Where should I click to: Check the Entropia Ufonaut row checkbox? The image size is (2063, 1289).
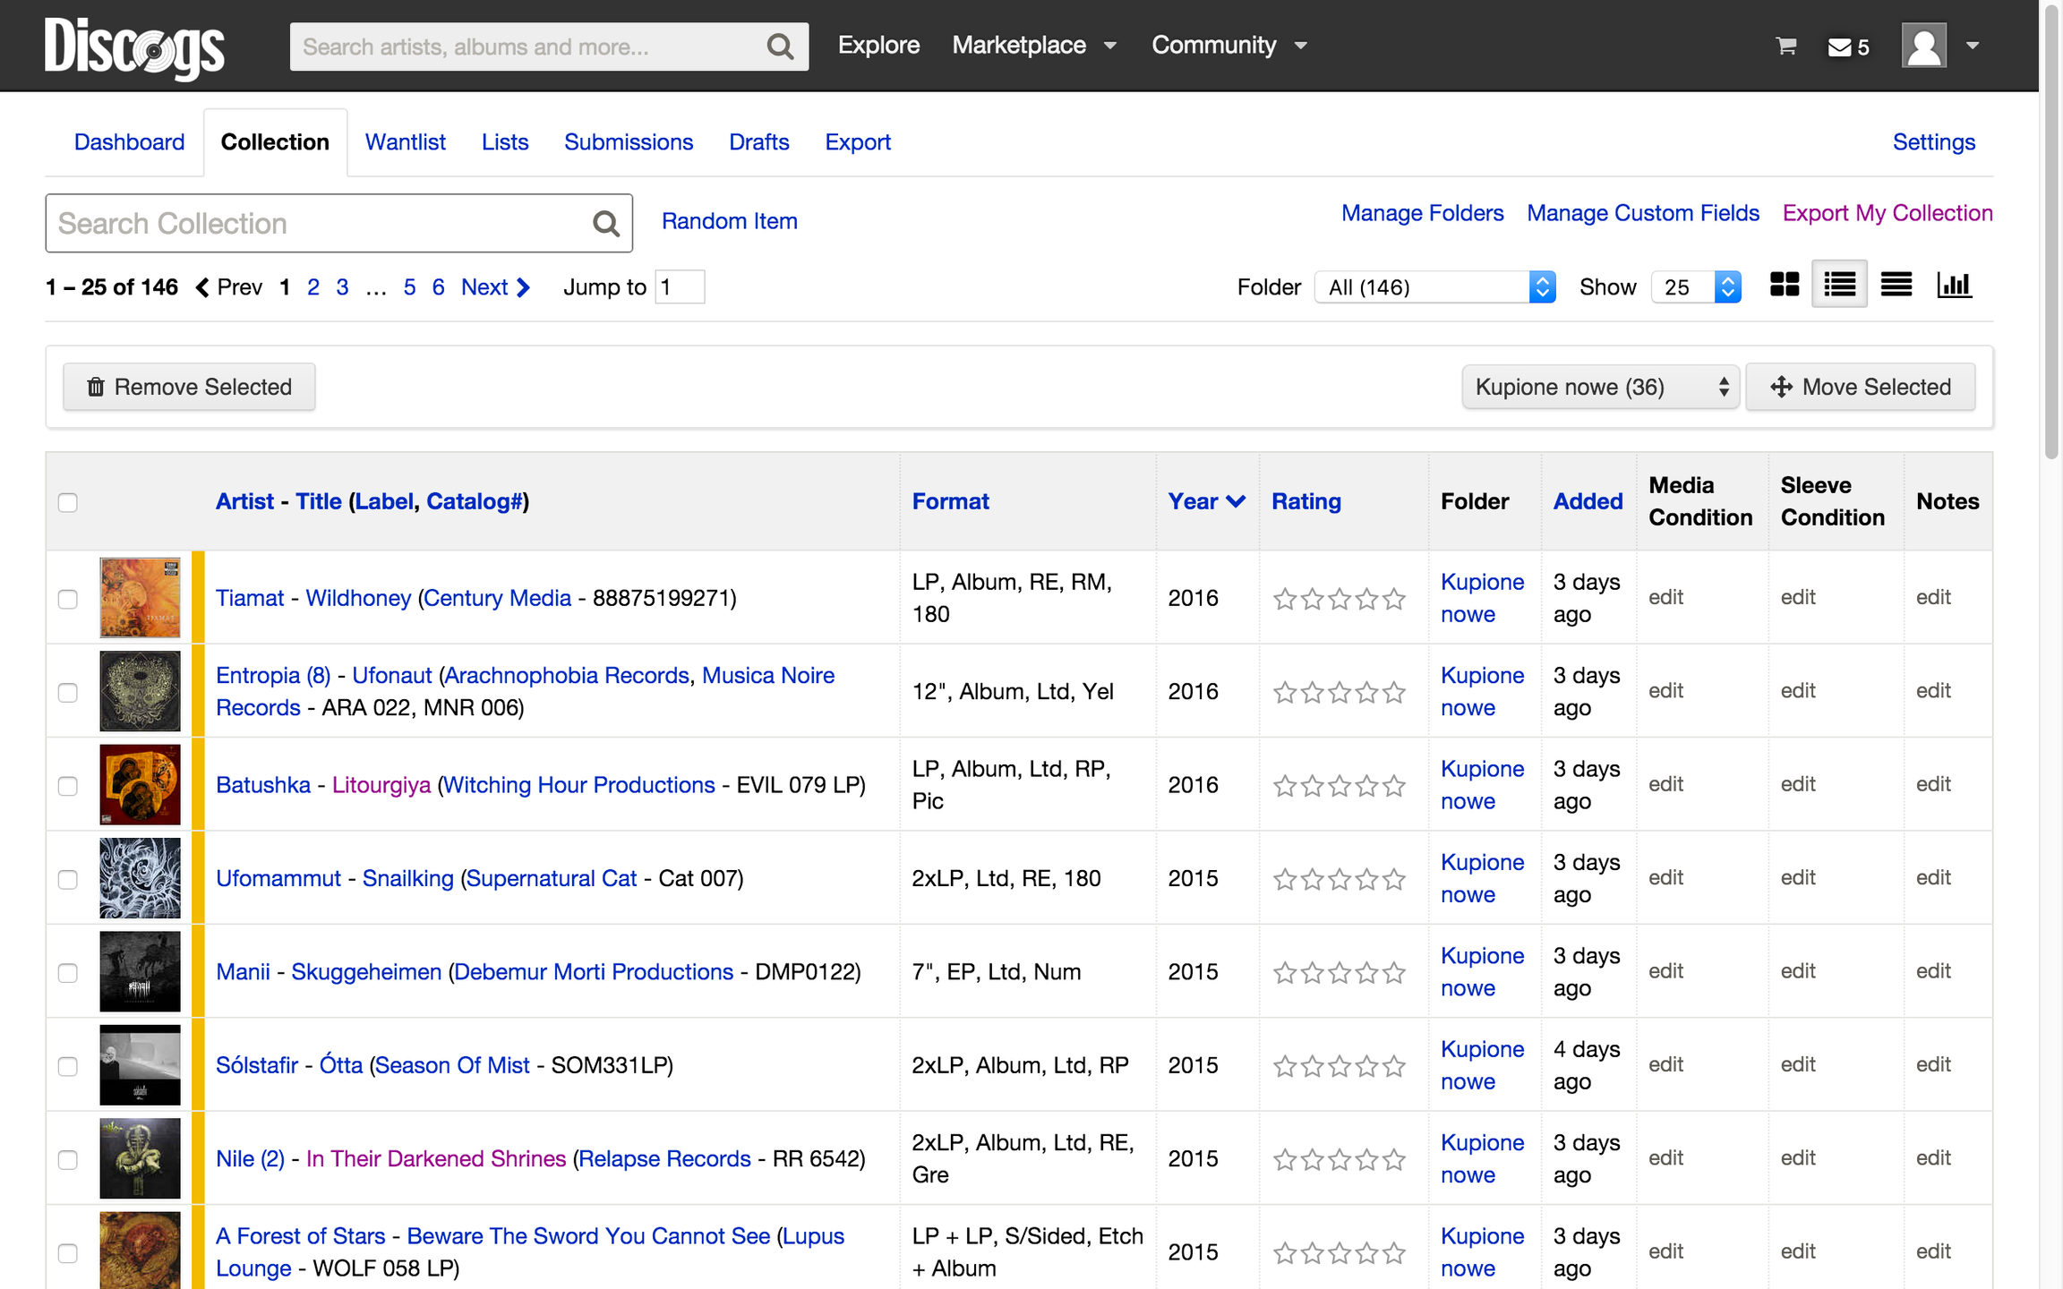click(68, 693)
